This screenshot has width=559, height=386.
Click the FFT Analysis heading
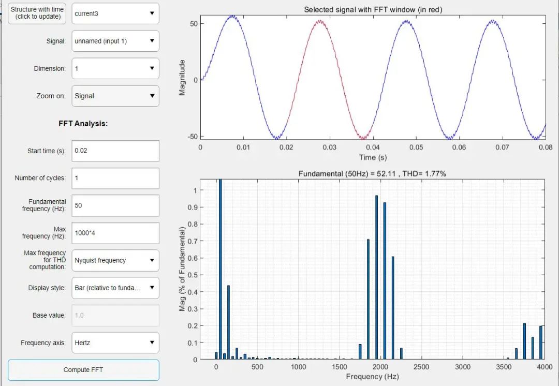pos(83,124)
